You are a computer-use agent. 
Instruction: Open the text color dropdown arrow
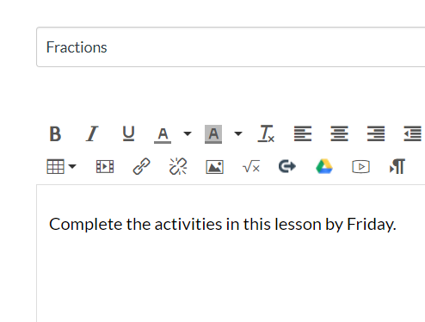point(188,133)
